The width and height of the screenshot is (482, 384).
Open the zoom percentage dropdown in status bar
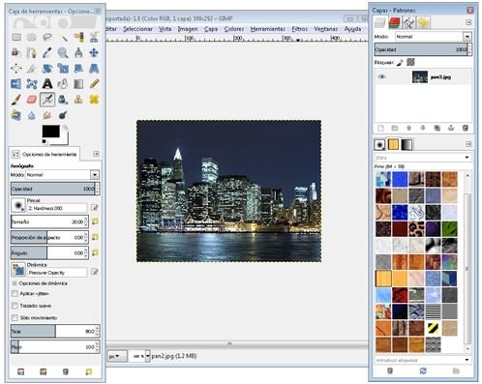147,356
